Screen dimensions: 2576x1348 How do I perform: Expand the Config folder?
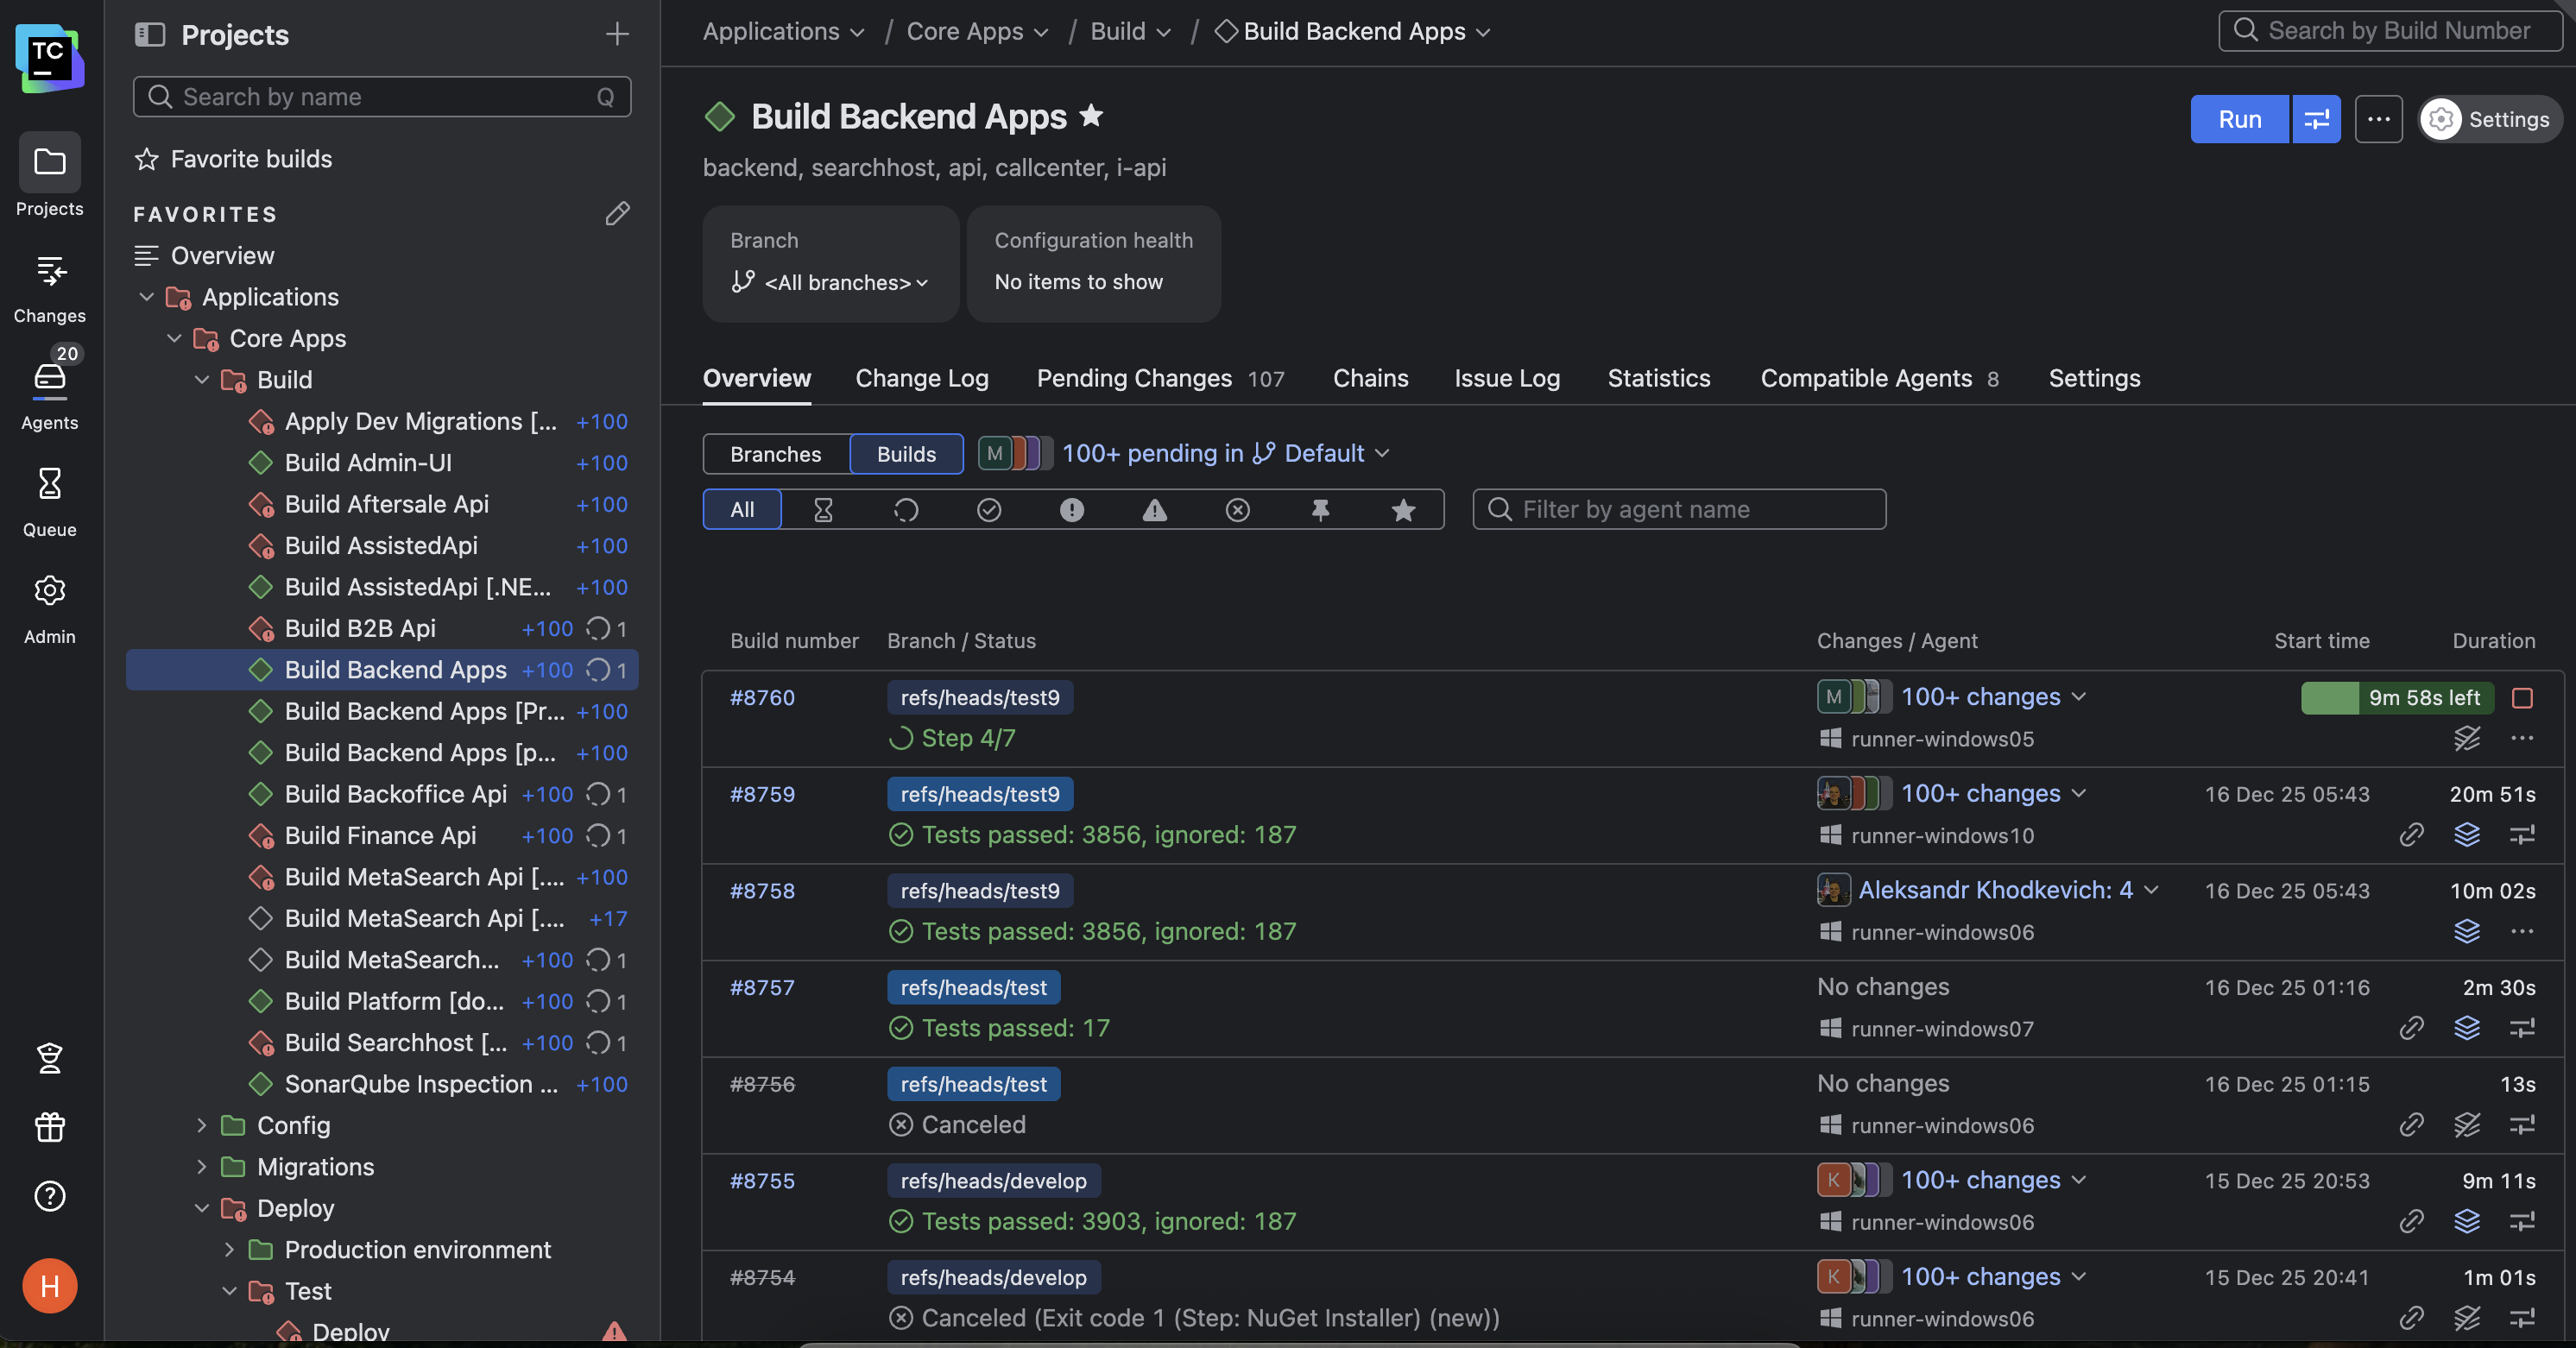[201, 1125]
